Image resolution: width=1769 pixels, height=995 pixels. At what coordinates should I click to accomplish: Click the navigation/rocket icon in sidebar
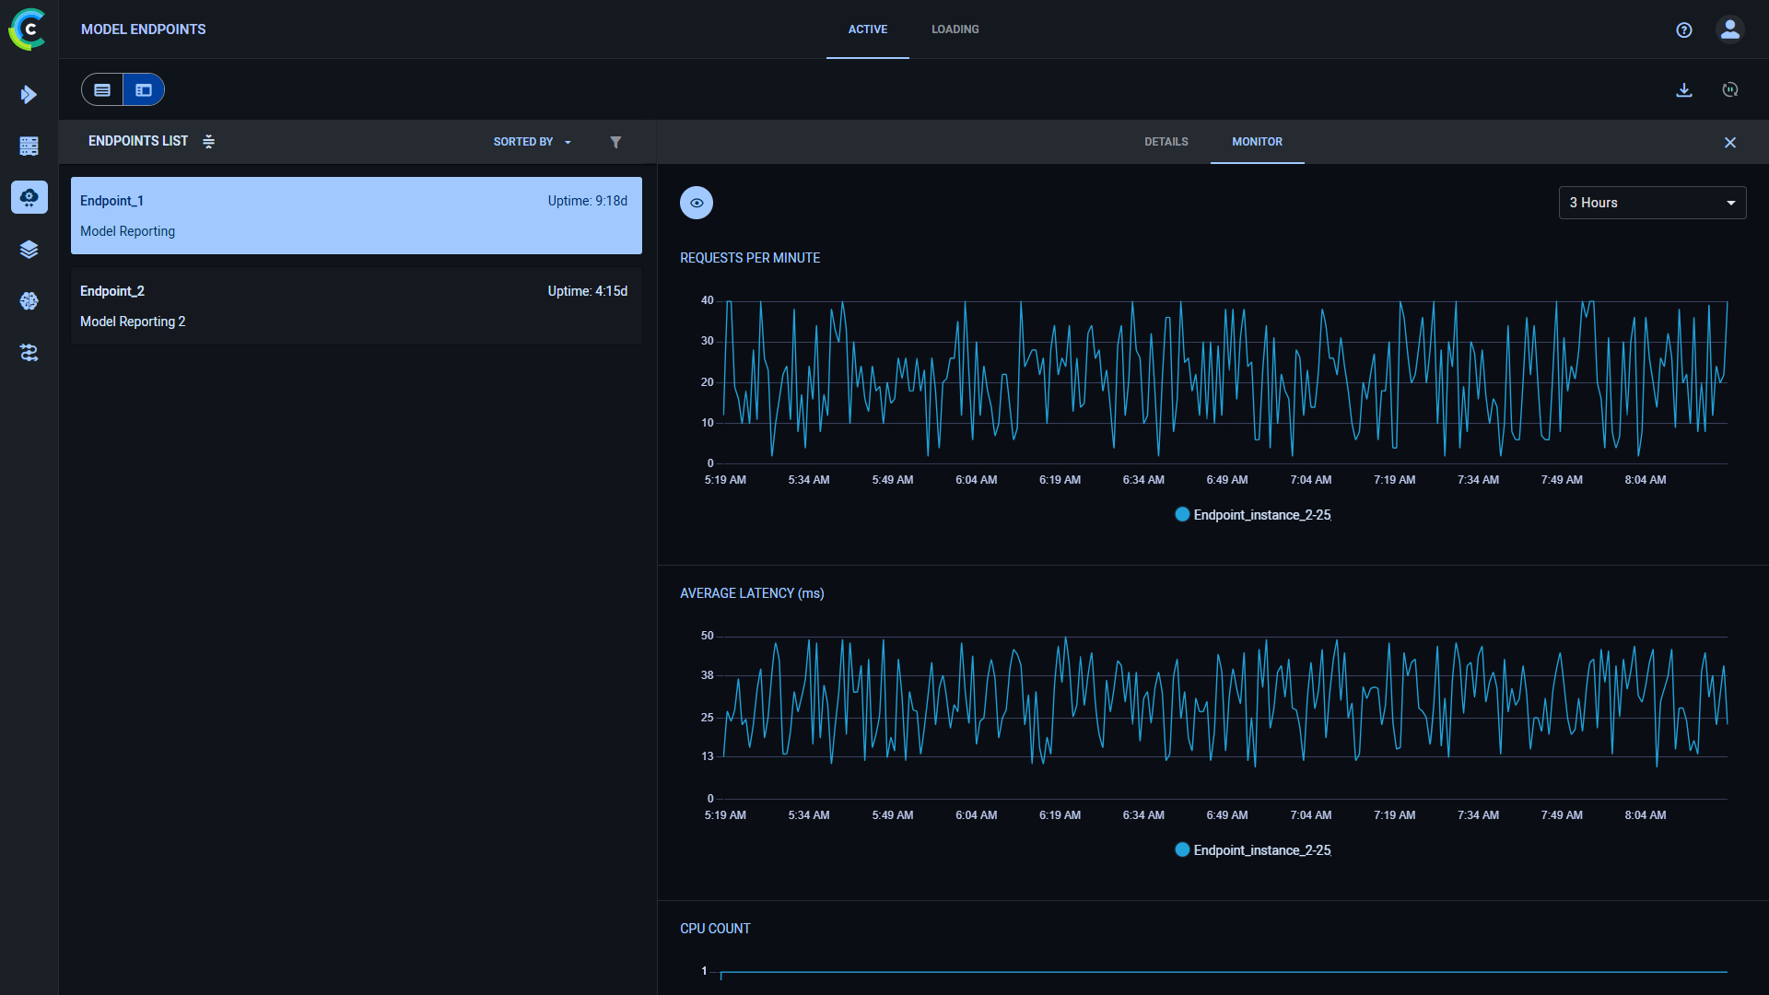[29, 94]
